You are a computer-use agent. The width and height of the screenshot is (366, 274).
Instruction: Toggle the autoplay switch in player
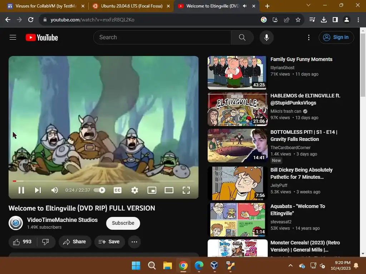click(x=100, y=190)
